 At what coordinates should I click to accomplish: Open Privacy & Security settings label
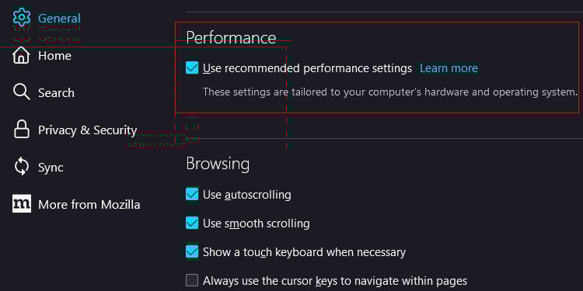click(x=87, y=130)
